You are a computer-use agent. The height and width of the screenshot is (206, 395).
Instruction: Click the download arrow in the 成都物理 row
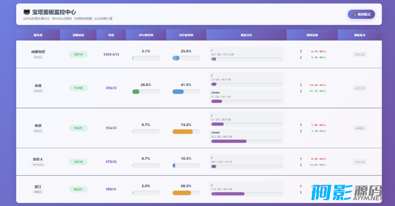301,57
